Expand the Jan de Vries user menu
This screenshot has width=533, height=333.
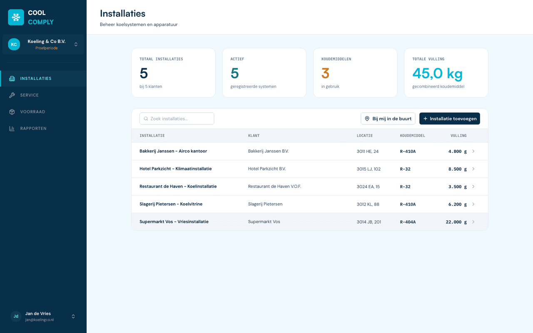coord(43,316)
